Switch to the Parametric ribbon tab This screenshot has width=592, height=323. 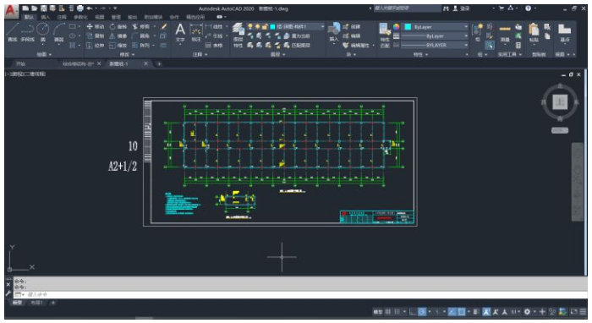(80, 18)
